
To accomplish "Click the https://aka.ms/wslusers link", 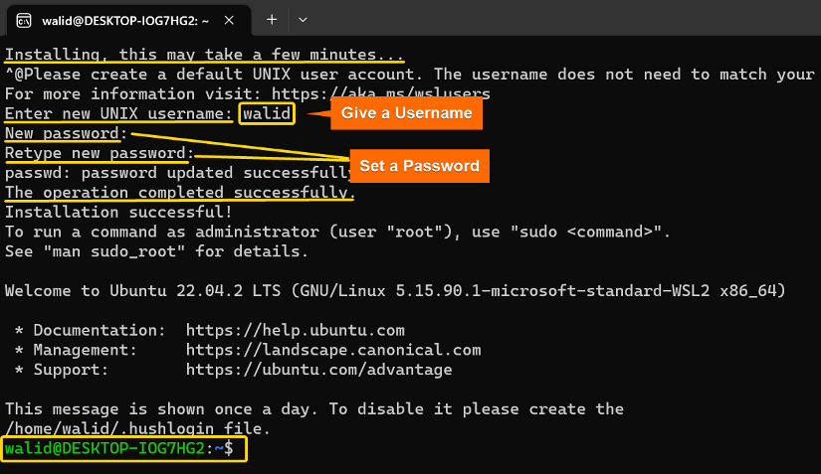I will click(x=381, y=94).
